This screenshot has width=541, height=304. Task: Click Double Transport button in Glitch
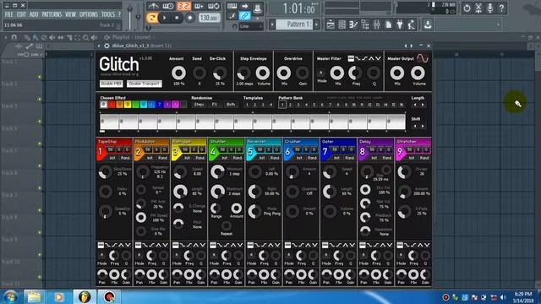(x=145, y=84)
